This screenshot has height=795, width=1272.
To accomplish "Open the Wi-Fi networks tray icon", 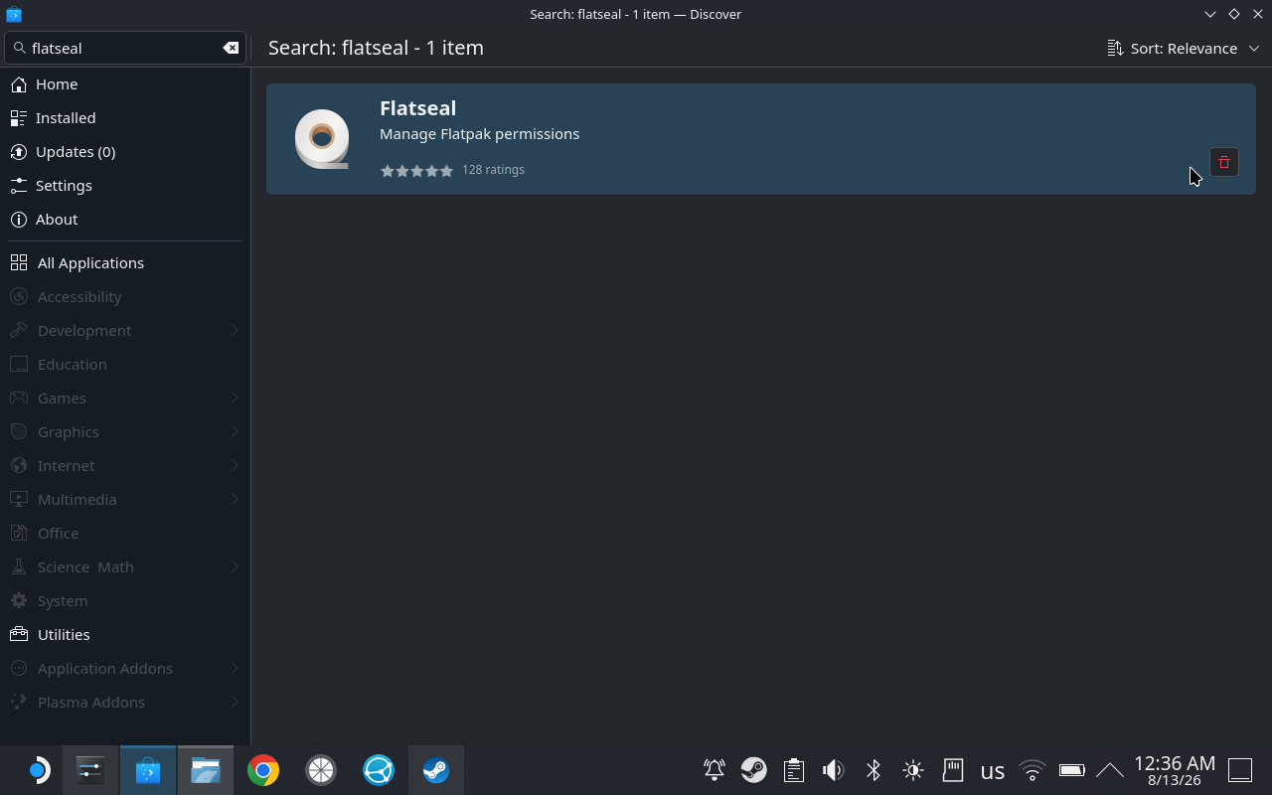I will (x=1033, y=770).
